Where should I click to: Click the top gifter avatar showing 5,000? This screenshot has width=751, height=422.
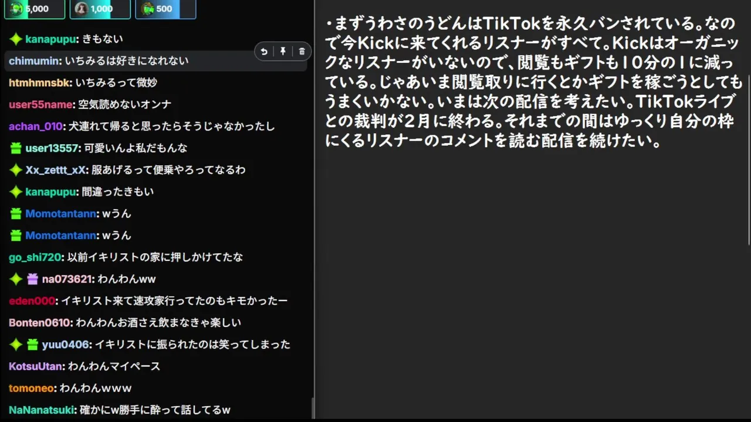click(16, 9)
